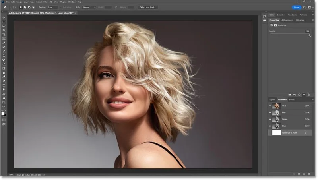Toggle clip to layer icon in Properties
The width and height of the screenshot is (318, 180).
[290, 95]
